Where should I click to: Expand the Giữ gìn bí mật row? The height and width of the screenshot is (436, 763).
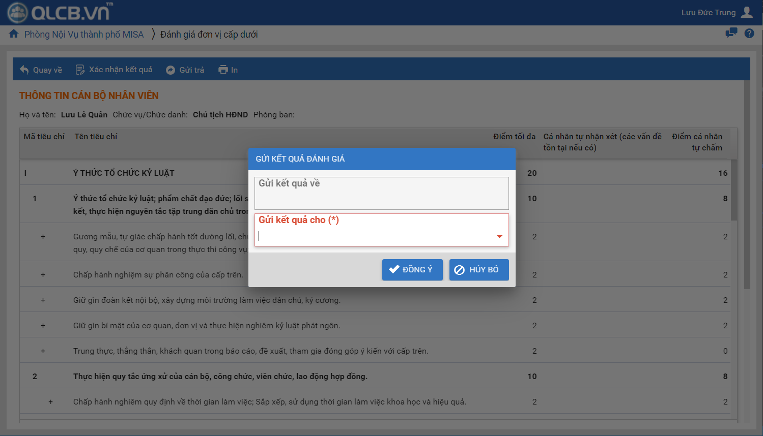(43, 326)
